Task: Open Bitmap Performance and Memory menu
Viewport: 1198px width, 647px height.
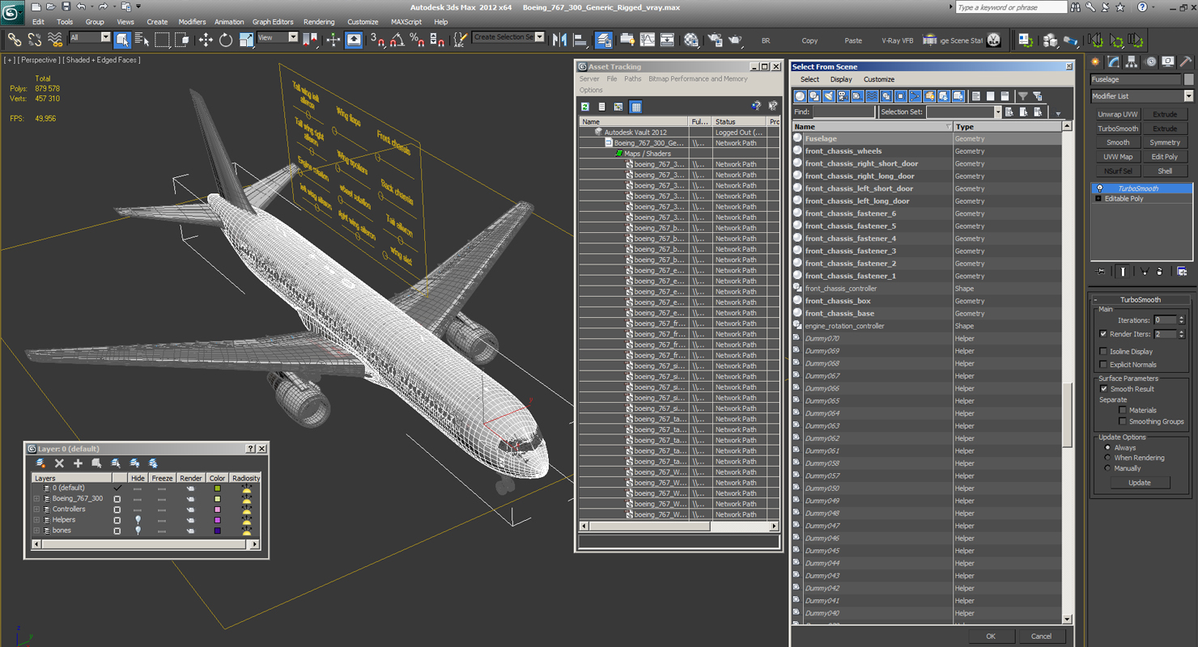Action: coord(698,79)
